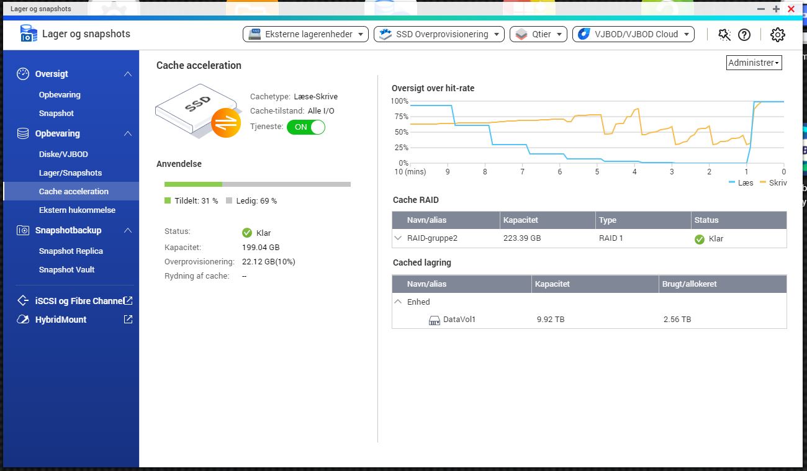This screenshot has height=471, width=807.
Task: Select Diske/VJBOD in the sidebar
Action: point(63,155)
